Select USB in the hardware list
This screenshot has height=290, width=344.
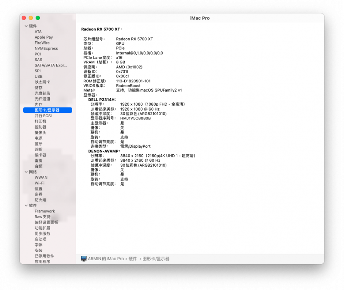click(x=39, y=77)
